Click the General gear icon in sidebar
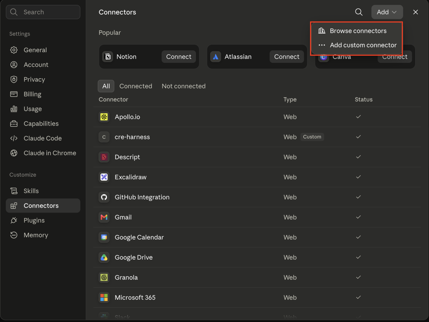429x322 pixels. tap(14, 50)
